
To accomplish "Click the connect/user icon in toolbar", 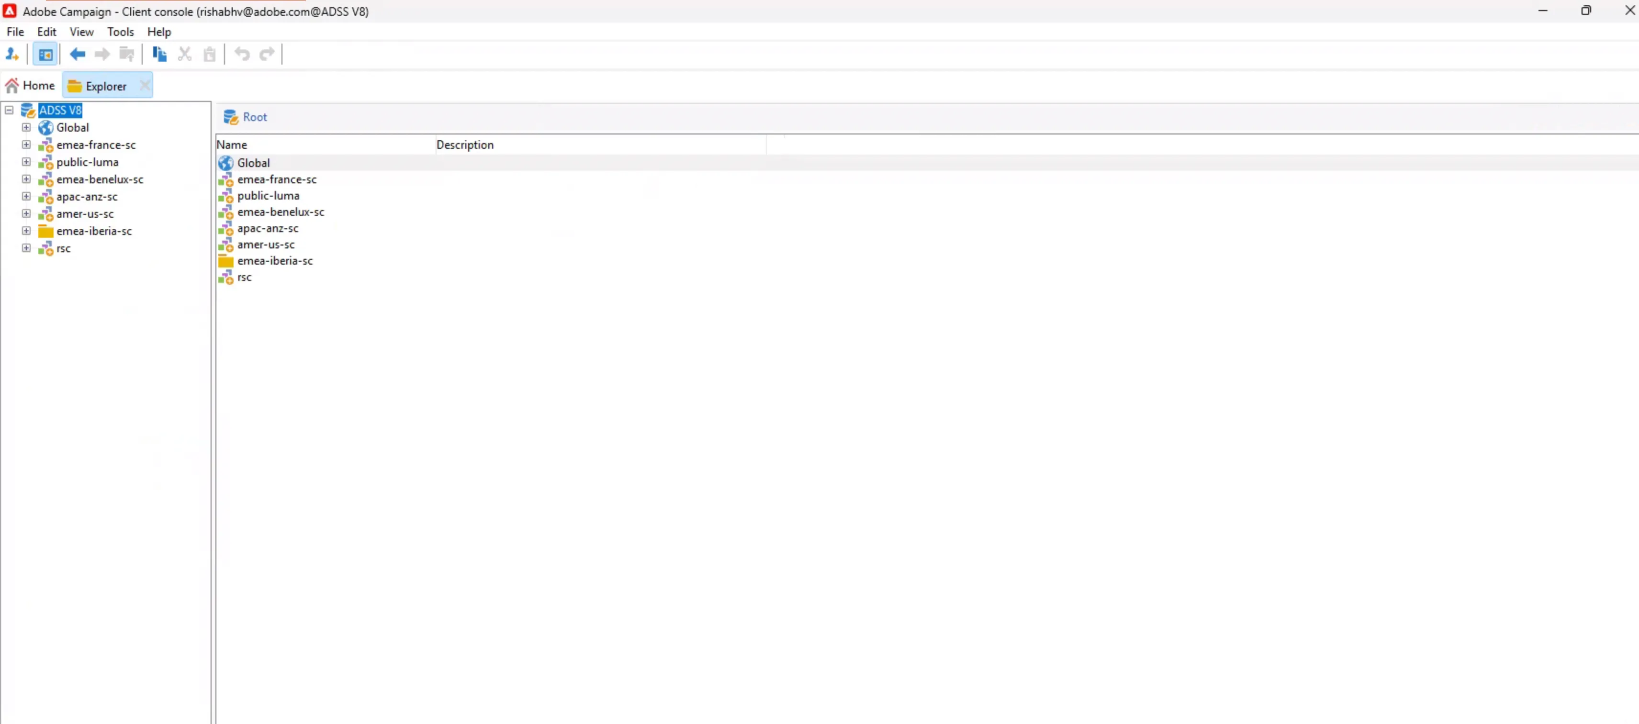I will (x=12, y=54).
